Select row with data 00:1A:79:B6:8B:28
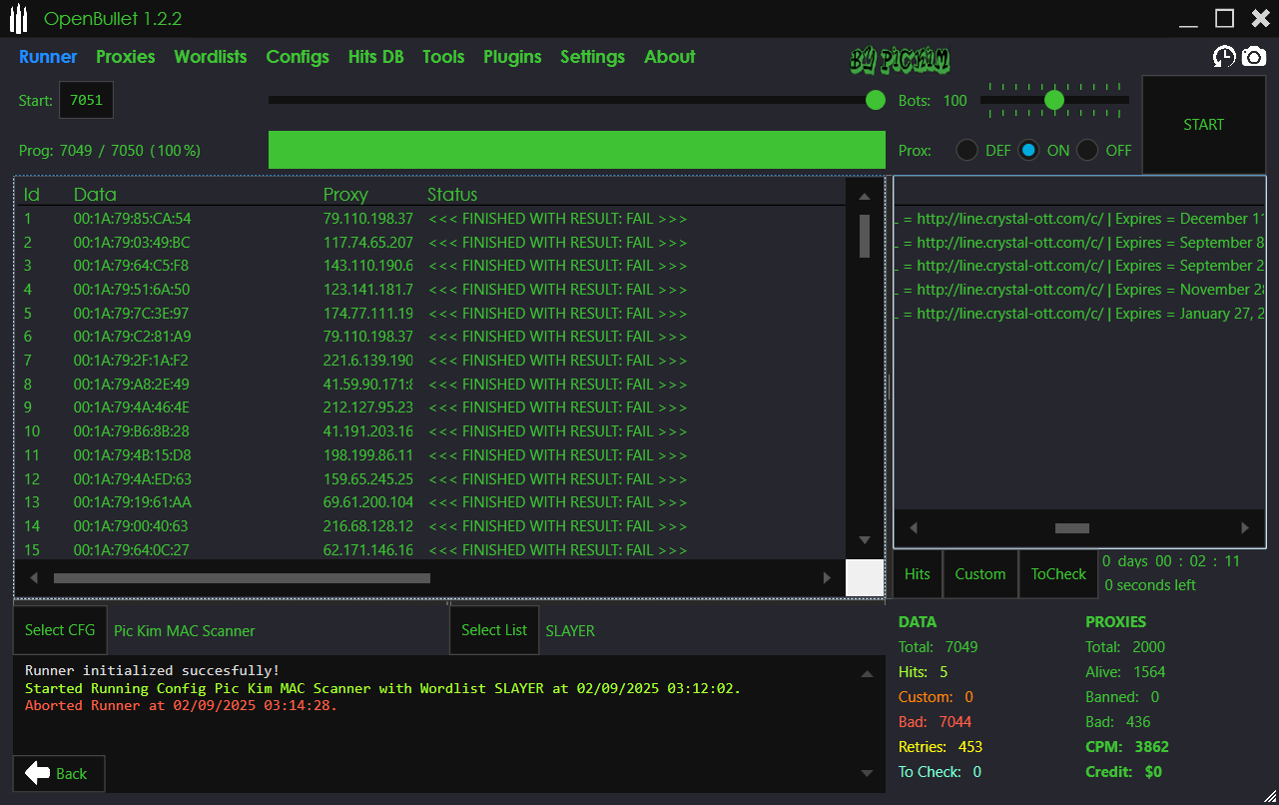 point(431,431)
